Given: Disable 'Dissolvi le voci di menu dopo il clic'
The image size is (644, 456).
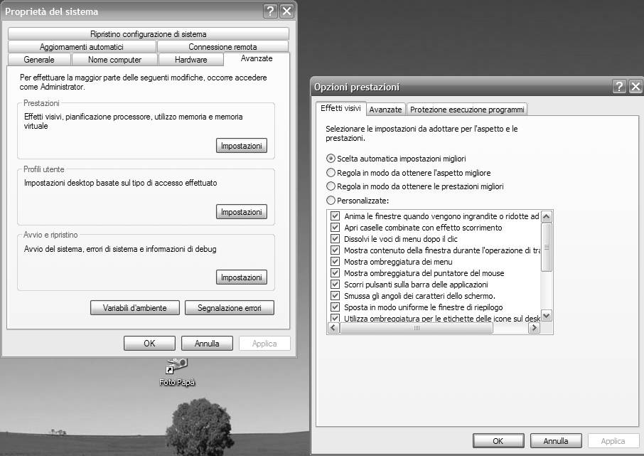Looking at the screenshot, I should click(x=336, y=239).
